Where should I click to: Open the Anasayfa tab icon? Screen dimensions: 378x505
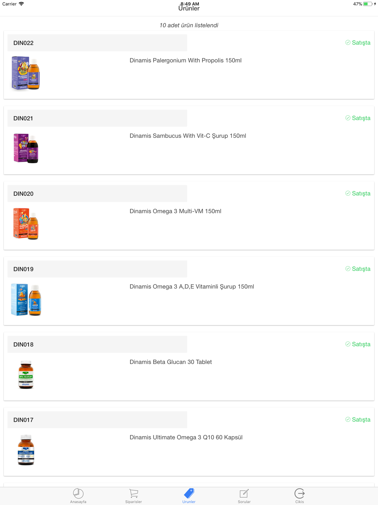pyautogui.click(x=78, y=493)
